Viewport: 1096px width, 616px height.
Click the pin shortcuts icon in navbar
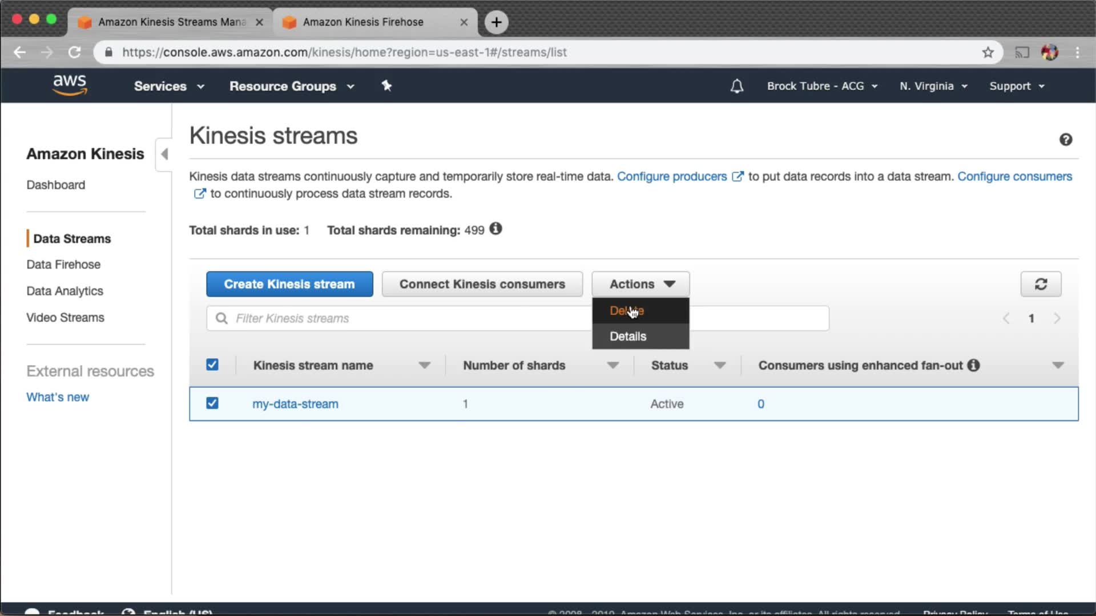[x=386, y=86]
